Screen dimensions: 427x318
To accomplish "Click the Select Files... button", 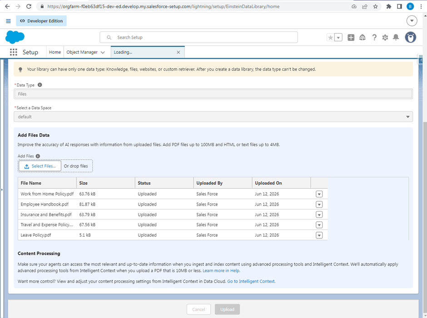I will click(x=40, y=166).
